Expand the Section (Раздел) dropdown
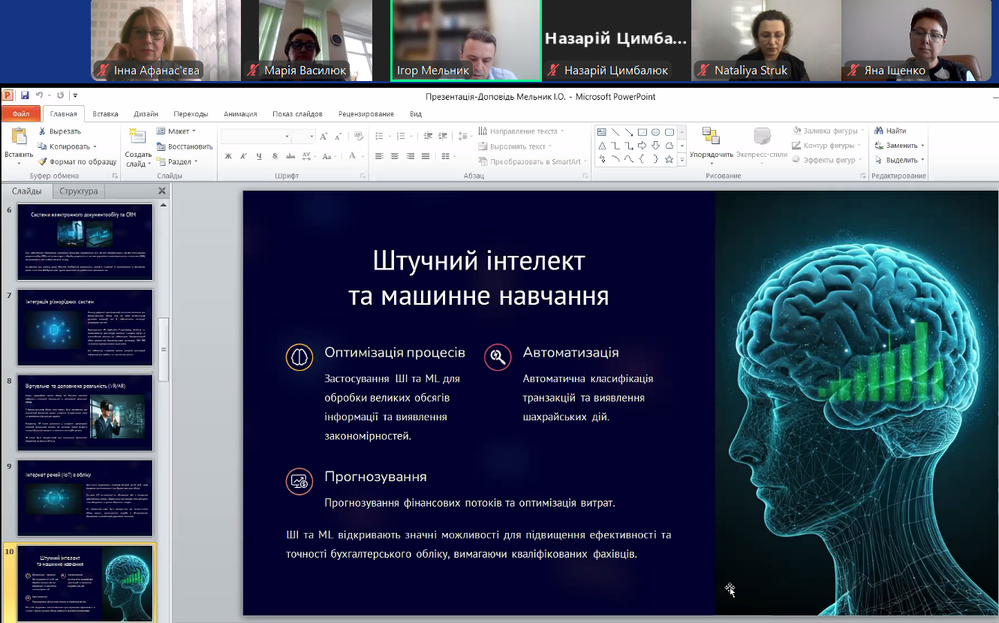The width and height of the screenshot is (999, 623). (x=179, y=161)
